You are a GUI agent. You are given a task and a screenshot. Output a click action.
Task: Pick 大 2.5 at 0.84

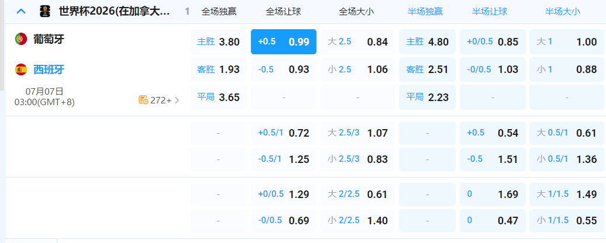click(358, 41)
